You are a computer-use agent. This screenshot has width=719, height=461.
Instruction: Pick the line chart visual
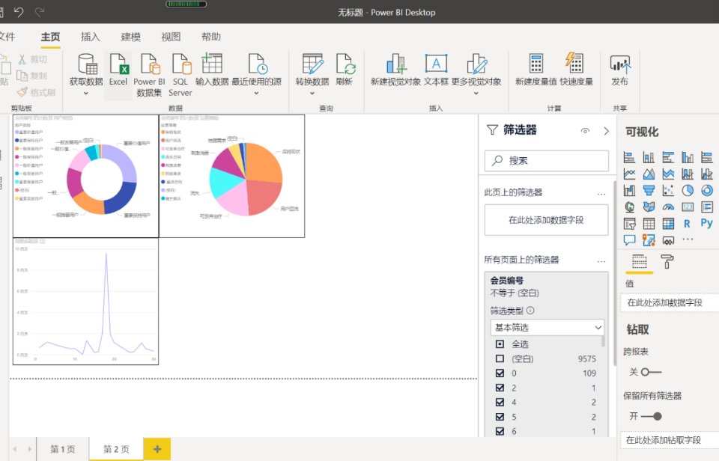click(630, 174)
